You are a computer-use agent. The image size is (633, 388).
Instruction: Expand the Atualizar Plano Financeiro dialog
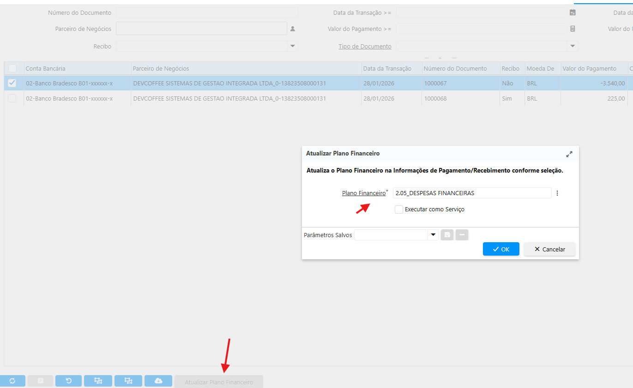point(569,154)
